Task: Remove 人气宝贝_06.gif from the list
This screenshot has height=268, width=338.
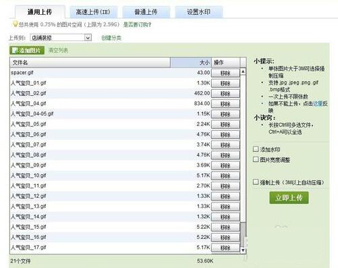Action: pyautogui.click(x=225, y=135)
